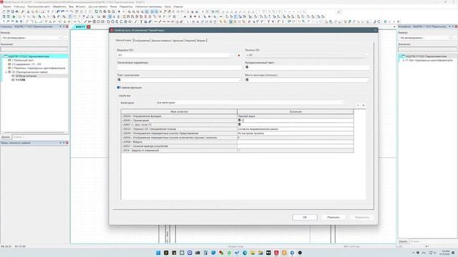Screen dimensions: 458x257
Task: Select the Text (T) insertion tool
Action: (141, 21)
